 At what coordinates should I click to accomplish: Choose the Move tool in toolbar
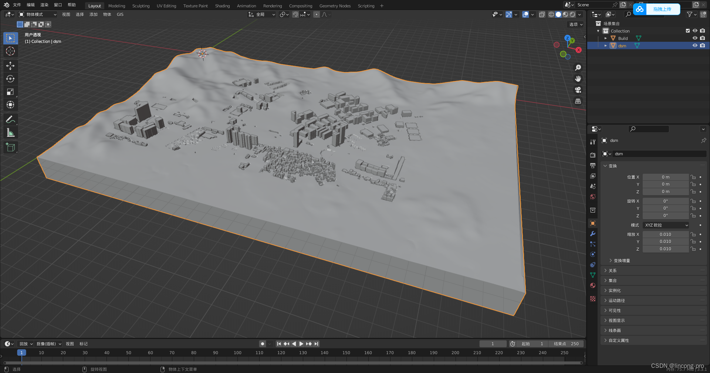point(10,66)
